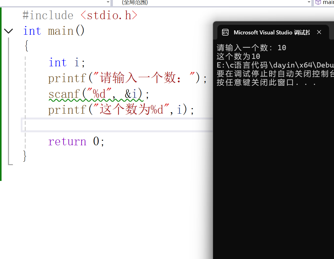
Task: Click the opening brace of main
Action: 26,46
